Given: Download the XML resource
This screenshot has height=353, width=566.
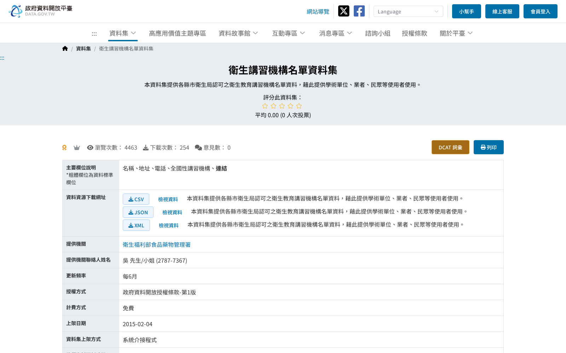Looking at the screenshot, I should pos(136,225).
